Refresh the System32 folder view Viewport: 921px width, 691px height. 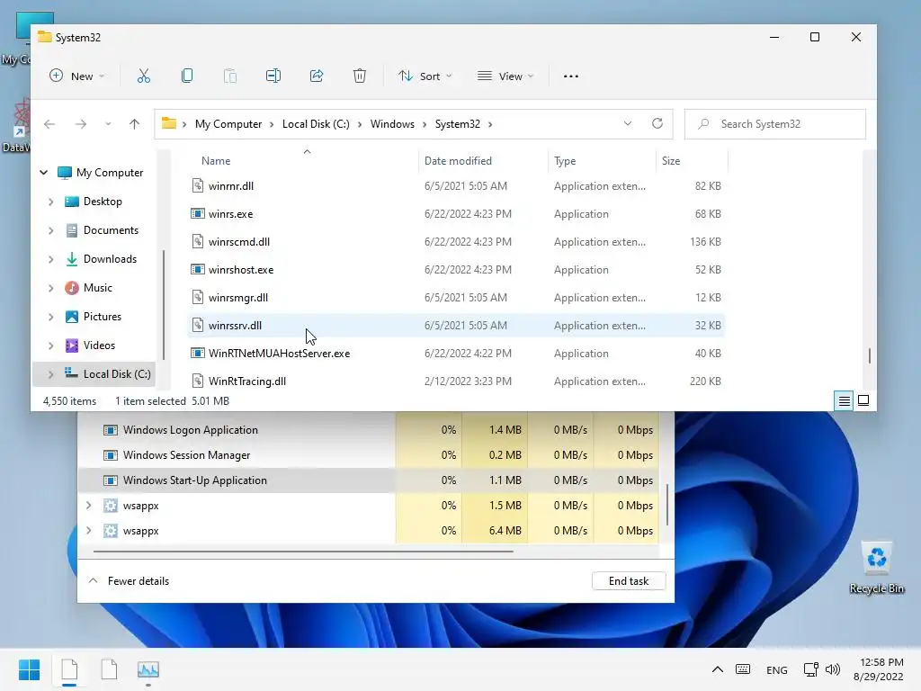pos(657,123)
